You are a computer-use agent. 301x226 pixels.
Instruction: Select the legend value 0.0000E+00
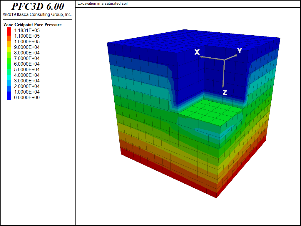(x=27, y=97)
